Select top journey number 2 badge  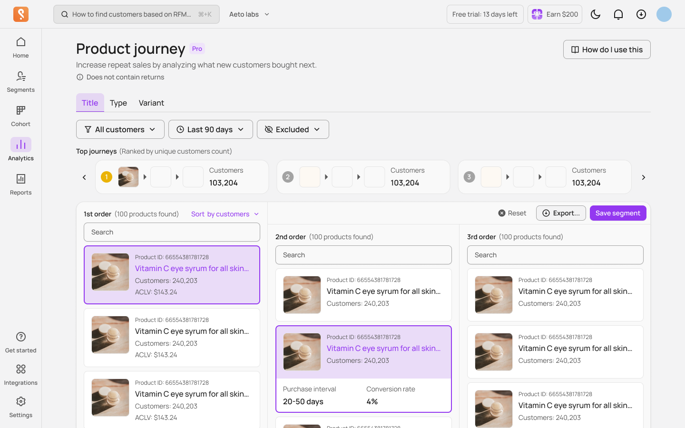click(x=288, y=177)
